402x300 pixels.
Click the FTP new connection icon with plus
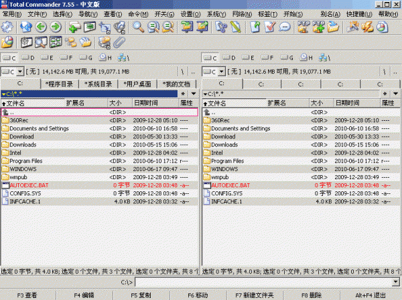tap(318, 27)
